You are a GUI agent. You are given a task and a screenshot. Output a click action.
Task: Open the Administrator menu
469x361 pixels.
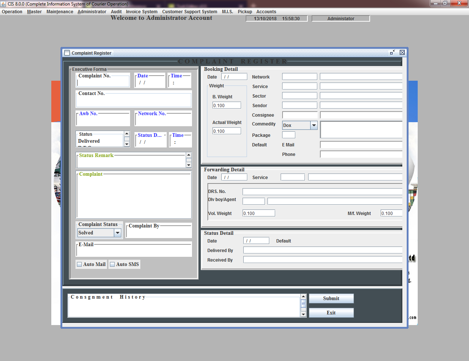click(92, 12)
